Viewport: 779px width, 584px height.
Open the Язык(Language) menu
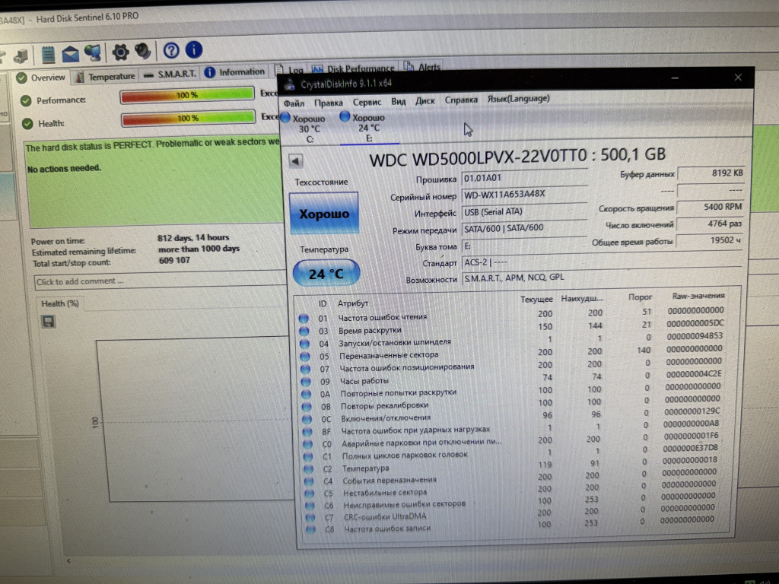pyautogui.click(x=517, y=99)
